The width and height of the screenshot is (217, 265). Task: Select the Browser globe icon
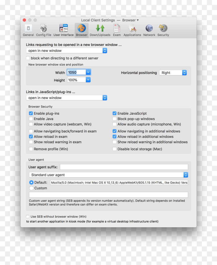82,28
